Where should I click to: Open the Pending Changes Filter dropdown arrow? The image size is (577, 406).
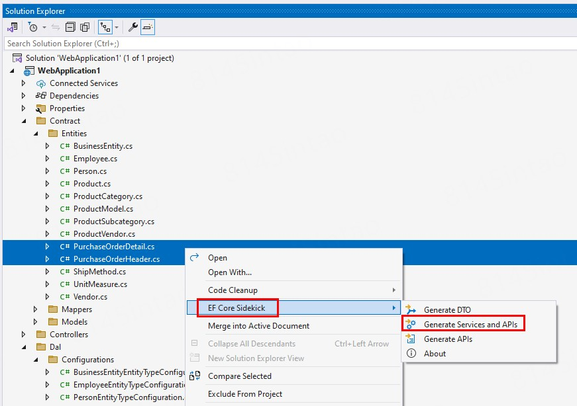pyautogui.click(x=44, y=27)
